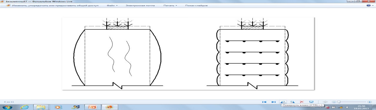Fit image to window icon
Image resolution: width=376 pixels, height=110 pixels.
(x=325, y=102)
